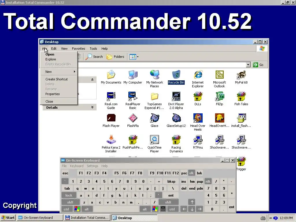Screen dimensions: 296x222
Task: Click the Folders toolbar button
Action: [x=115, y=57]
